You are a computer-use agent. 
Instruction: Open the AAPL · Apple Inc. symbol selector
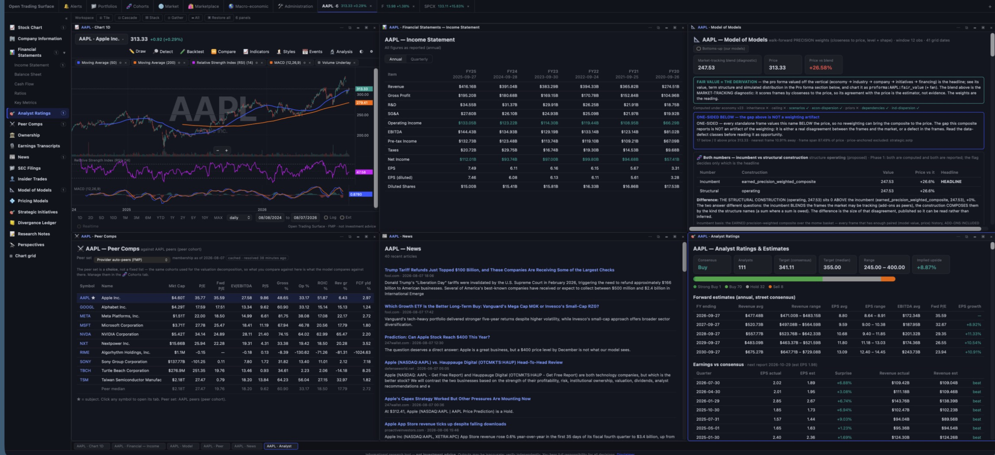click(x=101, y=39)
